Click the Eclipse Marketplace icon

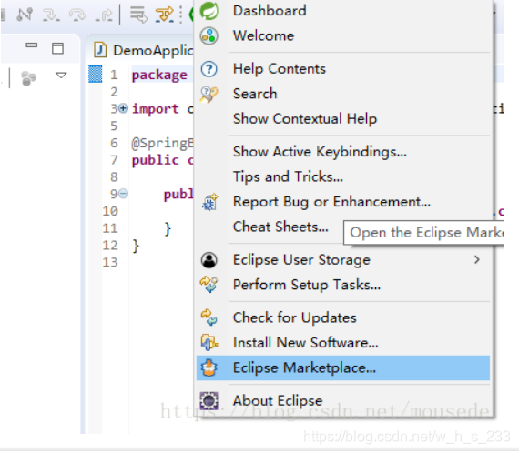[209, 367]
